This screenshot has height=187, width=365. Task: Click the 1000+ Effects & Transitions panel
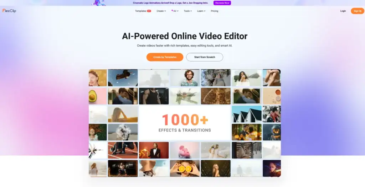pyautogui.click(x=185, y=123)
